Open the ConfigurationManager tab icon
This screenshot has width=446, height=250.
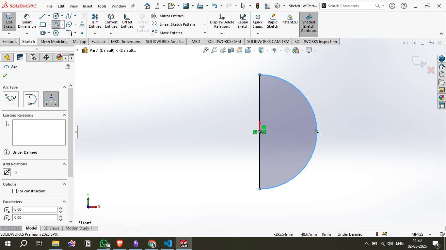click(x=33, y=57)
